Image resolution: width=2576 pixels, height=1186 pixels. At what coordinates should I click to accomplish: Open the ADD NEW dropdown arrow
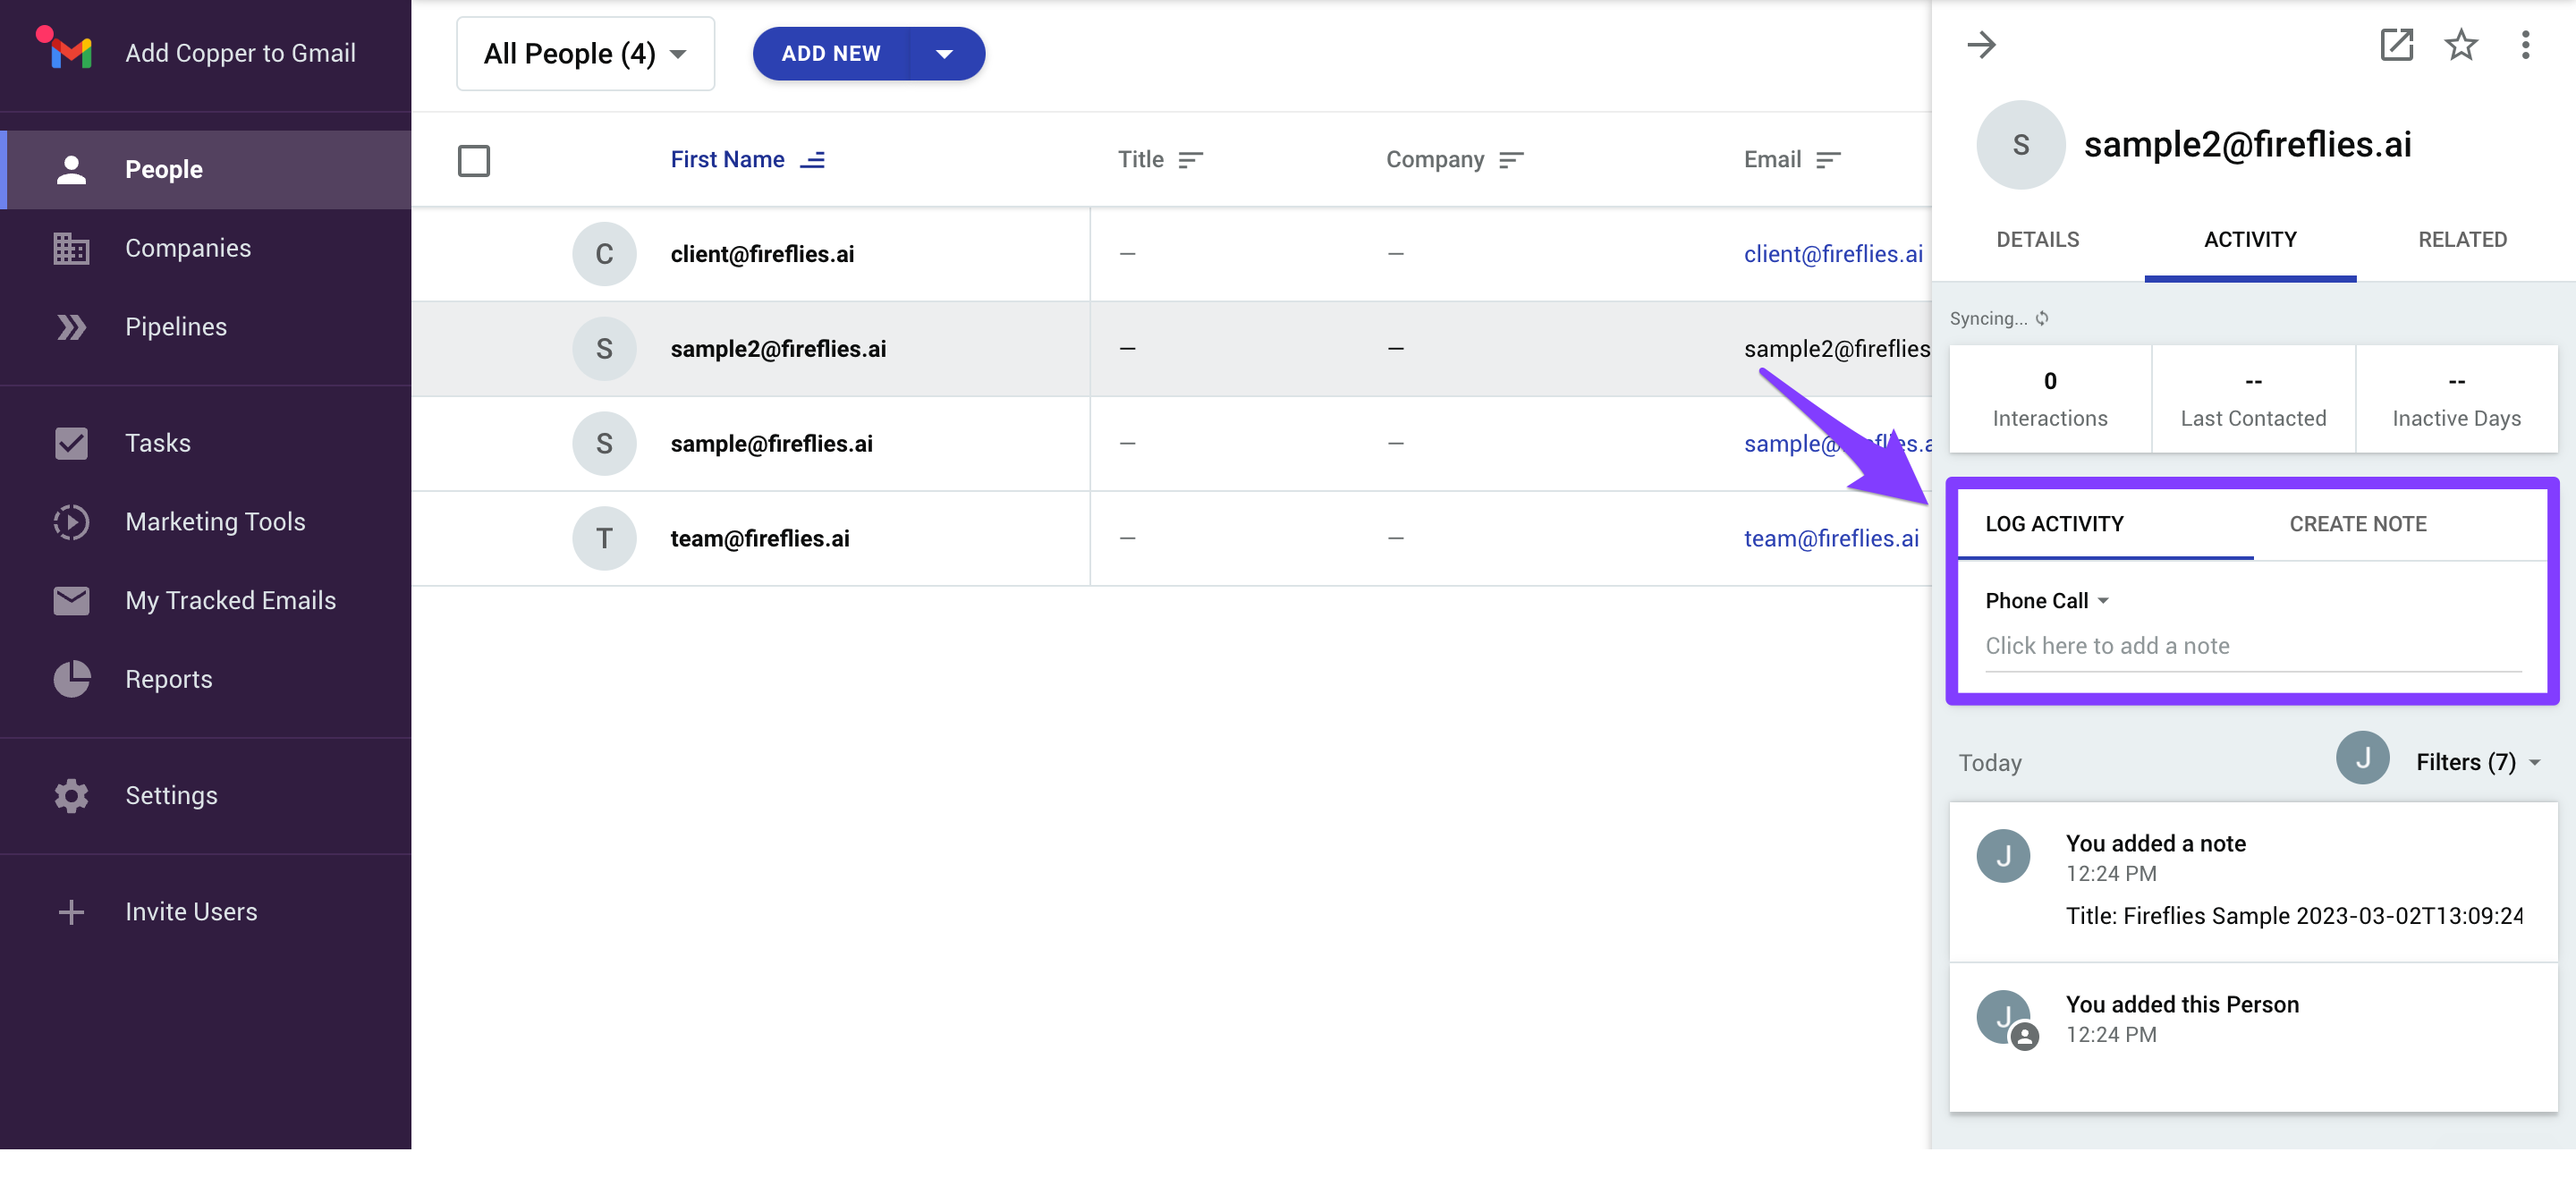pyautogui.click(x=945, y=54)
